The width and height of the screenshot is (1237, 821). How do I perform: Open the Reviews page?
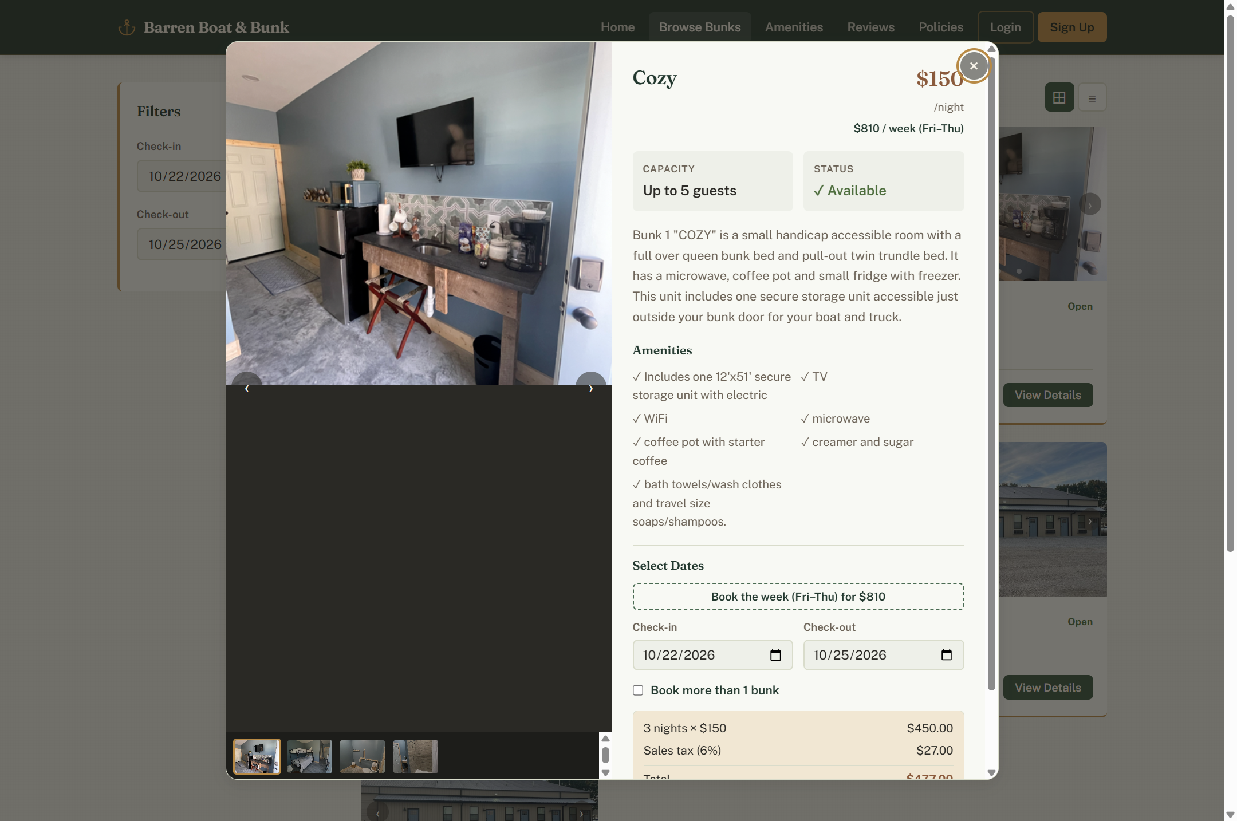(870, 27)
